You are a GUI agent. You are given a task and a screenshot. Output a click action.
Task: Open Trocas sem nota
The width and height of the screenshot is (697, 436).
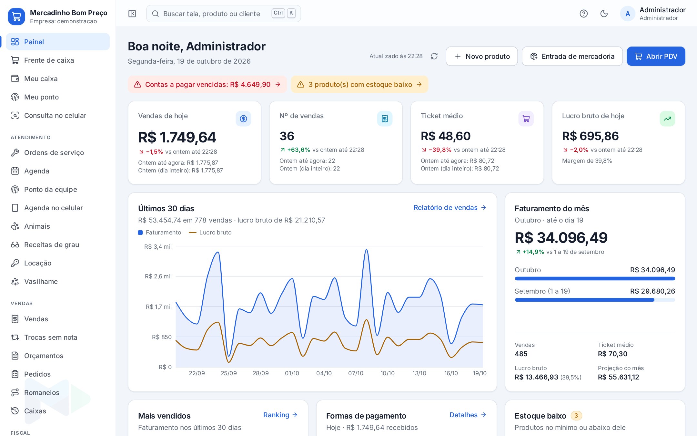(58, 337)
